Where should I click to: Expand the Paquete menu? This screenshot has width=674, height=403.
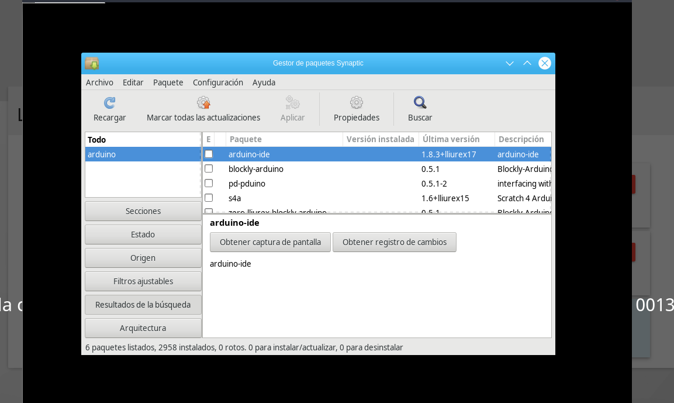click(x=168, y=82)
